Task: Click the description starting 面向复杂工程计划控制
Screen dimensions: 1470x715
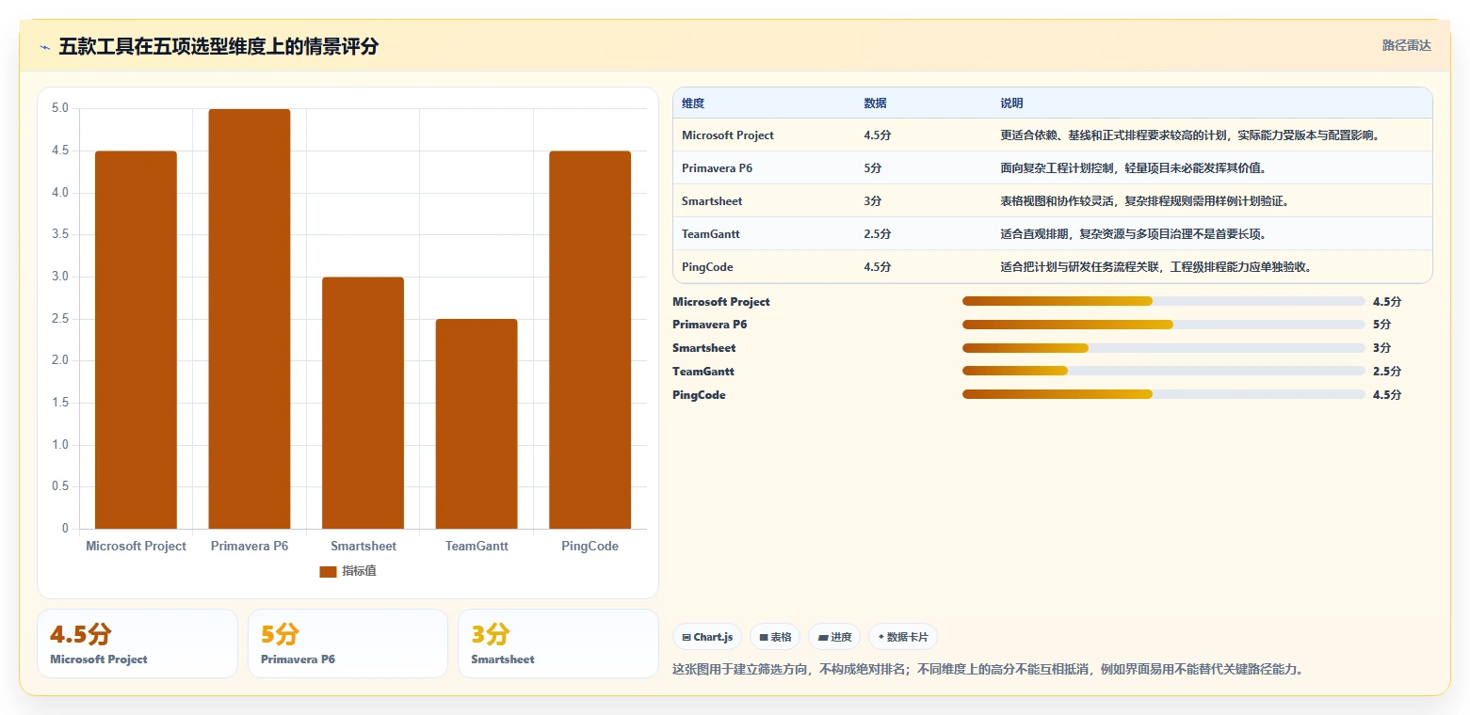Action: [1133, 168]
